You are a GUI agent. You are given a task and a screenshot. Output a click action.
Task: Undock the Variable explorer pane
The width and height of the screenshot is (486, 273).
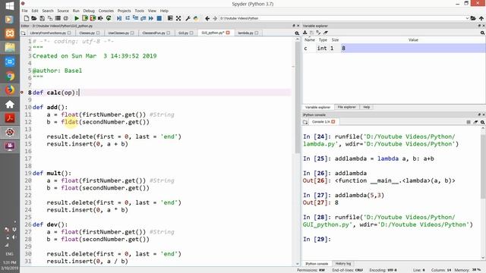[479, 26]
